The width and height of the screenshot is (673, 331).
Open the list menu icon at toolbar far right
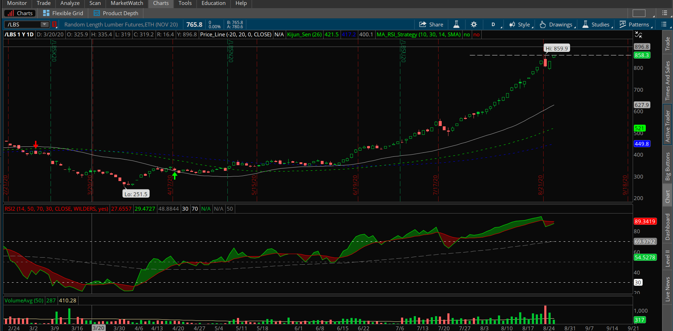(664, 24)
